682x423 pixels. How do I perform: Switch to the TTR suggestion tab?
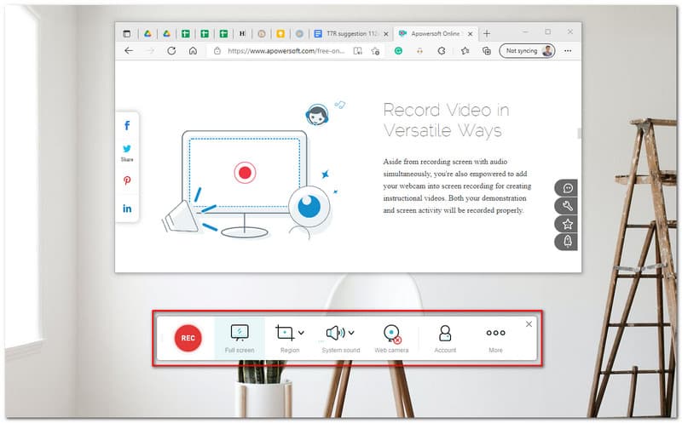point(345,33)
